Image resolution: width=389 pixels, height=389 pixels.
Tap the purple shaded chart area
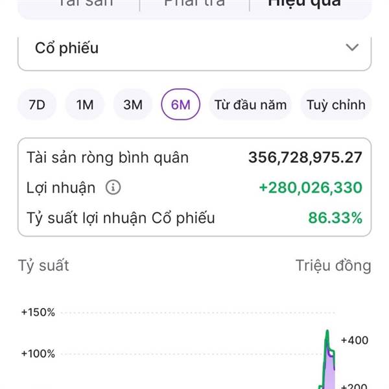coord(330,372)
